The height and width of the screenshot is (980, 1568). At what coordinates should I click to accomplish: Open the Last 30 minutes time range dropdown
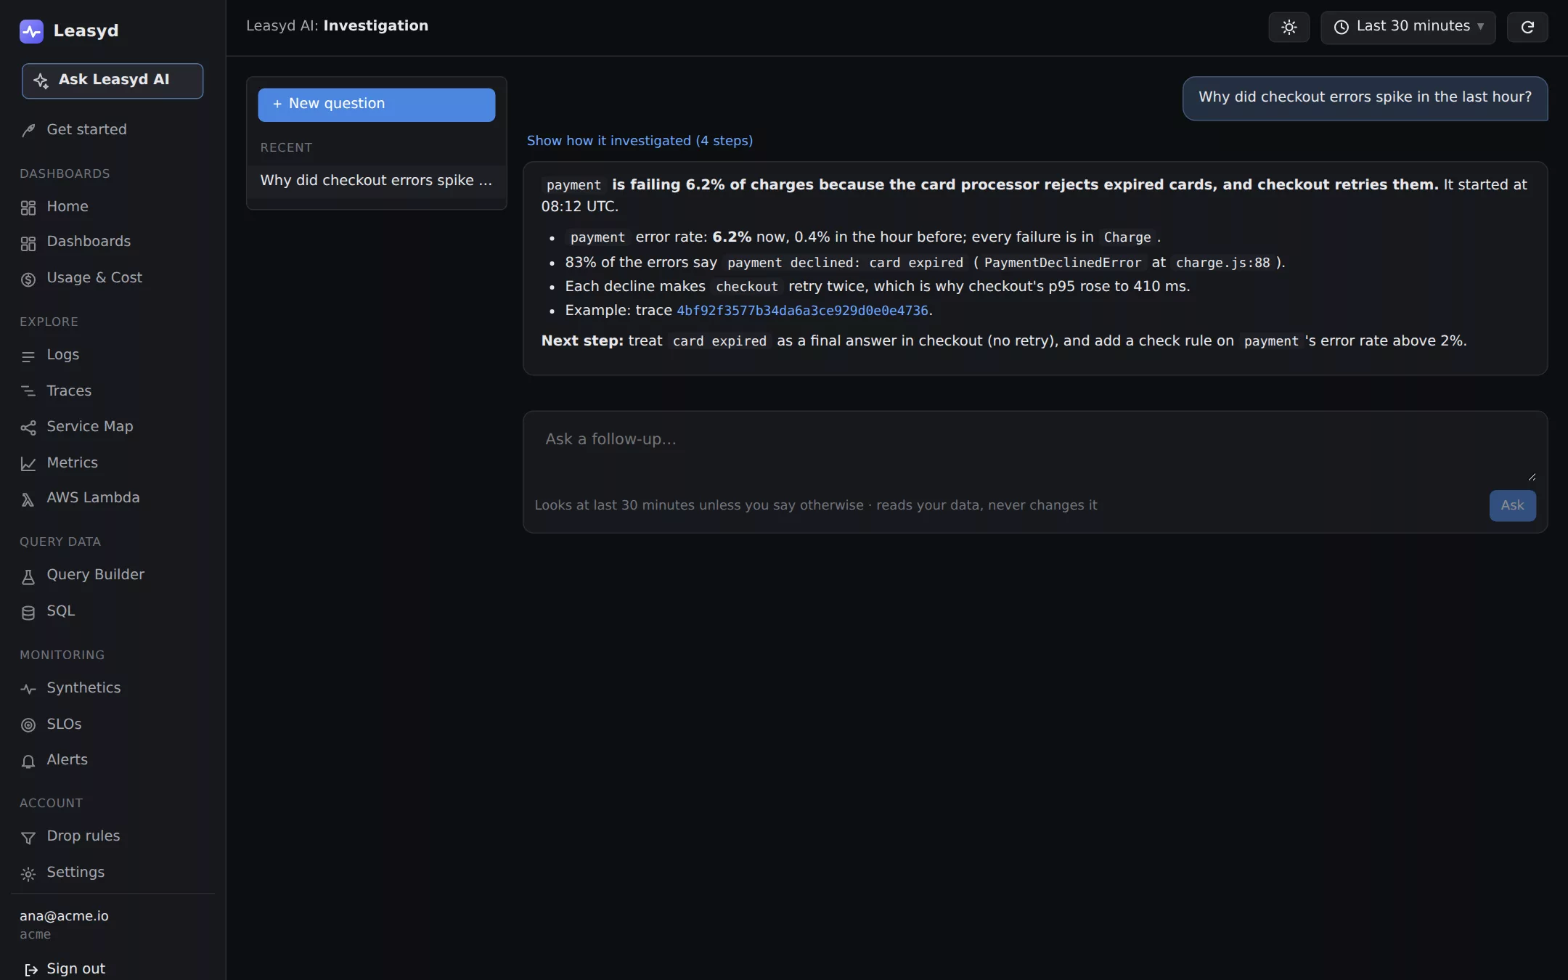click(x=1408, y=28)
